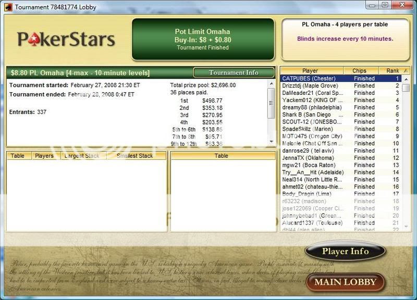The width and height of the screenshot is (417, 300).
Task: Open the Tournament Info button
Action: [234, 72]
